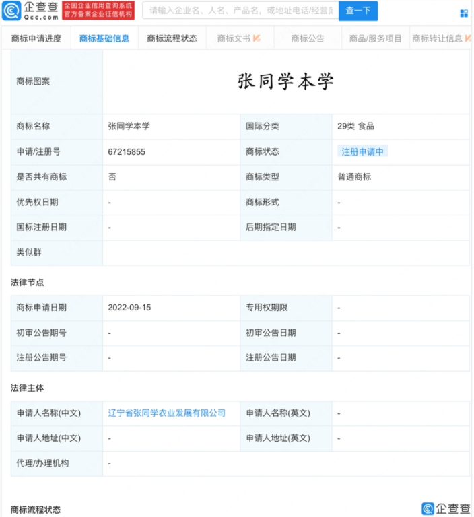Viewport: 474px width, 517px height.
Task: Select the registration number 67215855
Action: point(127,152)
